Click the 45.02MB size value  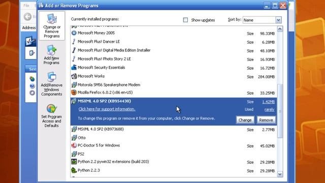(268, 146)
